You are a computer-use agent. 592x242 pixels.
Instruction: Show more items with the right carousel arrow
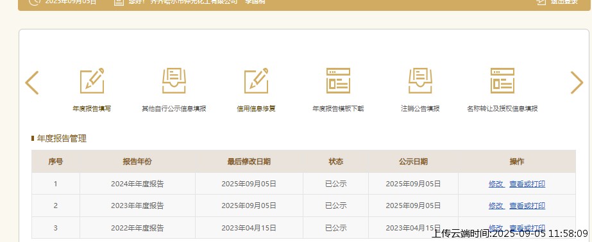click(x=577, y=83)
